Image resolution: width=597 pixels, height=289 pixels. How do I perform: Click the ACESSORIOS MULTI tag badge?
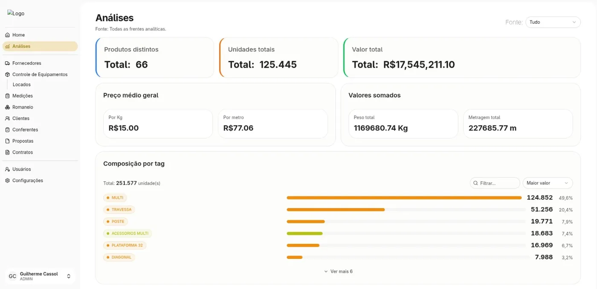pos(128,234)
